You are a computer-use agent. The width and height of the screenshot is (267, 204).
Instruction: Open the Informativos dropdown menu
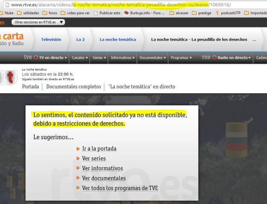coord(123,58)
